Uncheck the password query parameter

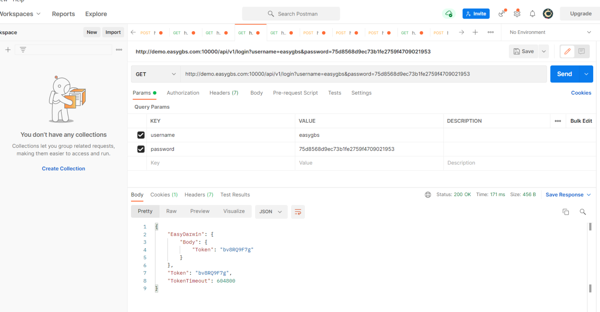[141, 149]
